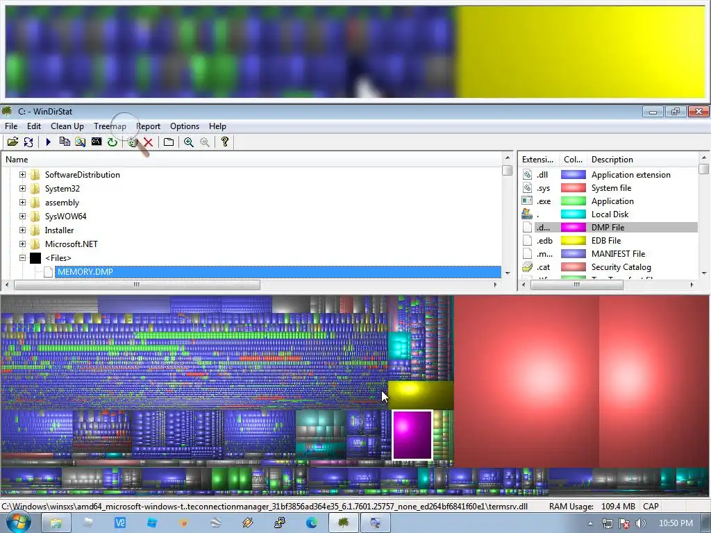Viewport: 711px width, 533px height.
Task: Click the Name column header
Action: (251, 160)
